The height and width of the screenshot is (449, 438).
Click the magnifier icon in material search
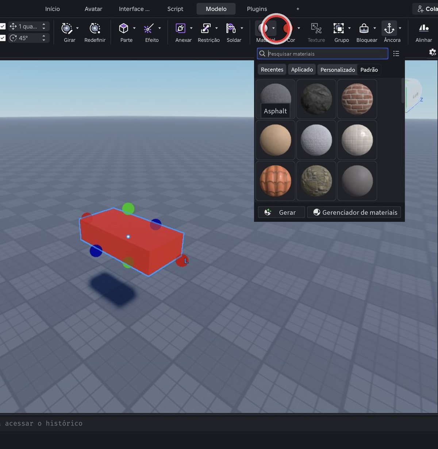262,54
